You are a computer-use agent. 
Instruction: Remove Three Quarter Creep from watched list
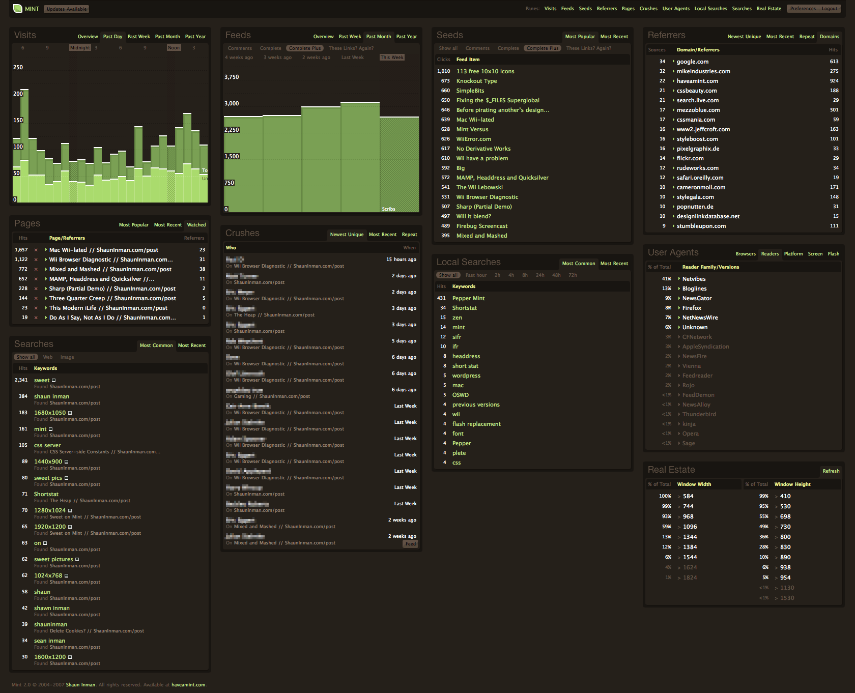(36, 298)
